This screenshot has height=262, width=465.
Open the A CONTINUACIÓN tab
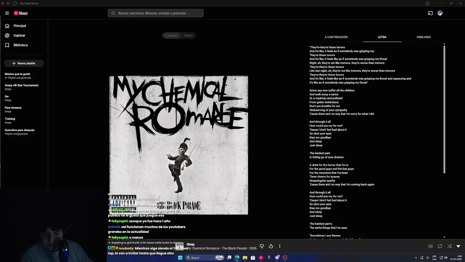tap(336, 37)
